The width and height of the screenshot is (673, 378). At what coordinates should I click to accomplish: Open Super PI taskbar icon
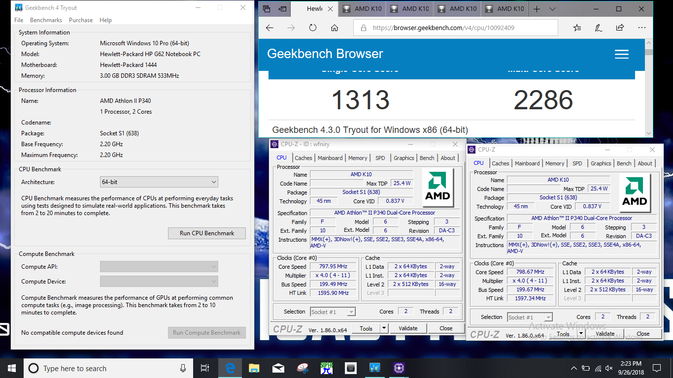click(327, 368)
